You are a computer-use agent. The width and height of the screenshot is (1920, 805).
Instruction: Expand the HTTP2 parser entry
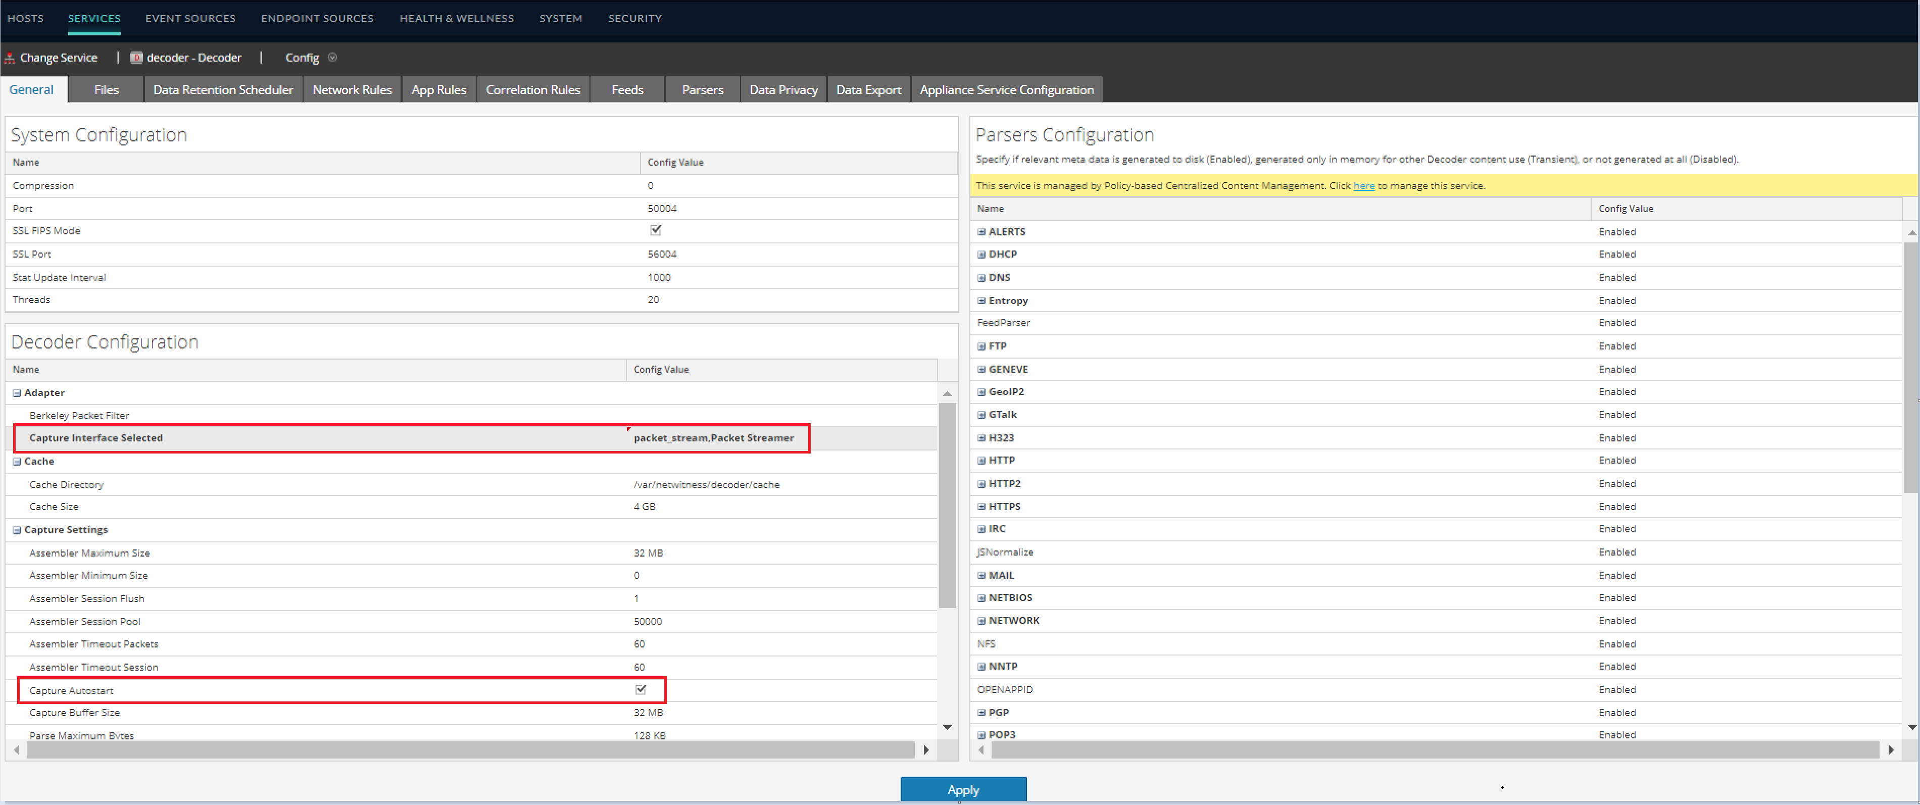981,483
